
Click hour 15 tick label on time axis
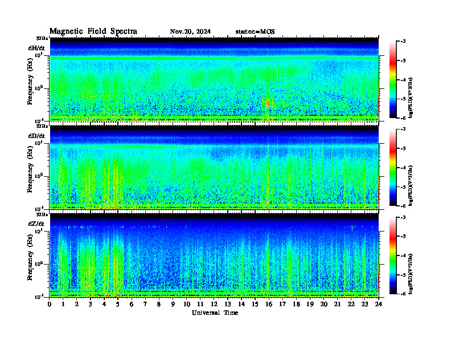point(255,305)
